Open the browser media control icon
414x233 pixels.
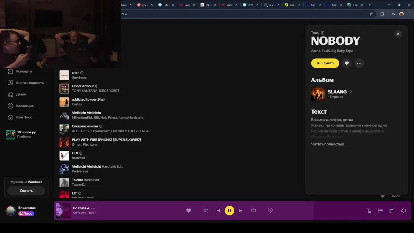(x=394, y=14)
